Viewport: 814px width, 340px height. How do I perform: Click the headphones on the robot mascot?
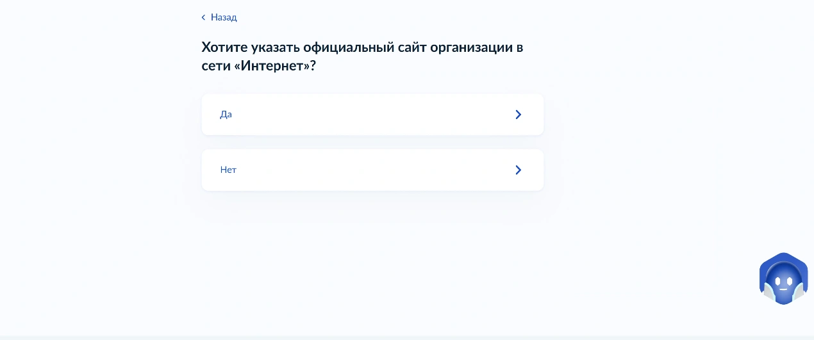(768, 291)
